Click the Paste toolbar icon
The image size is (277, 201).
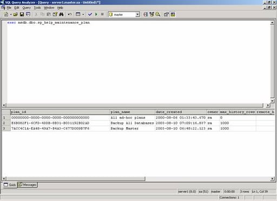(x=49, y=15)
